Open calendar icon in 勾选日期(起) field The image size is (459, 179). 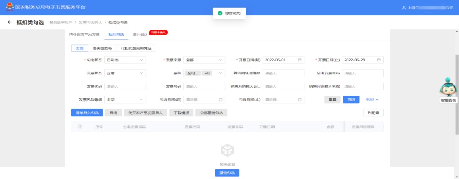click(x=221, y=99)
